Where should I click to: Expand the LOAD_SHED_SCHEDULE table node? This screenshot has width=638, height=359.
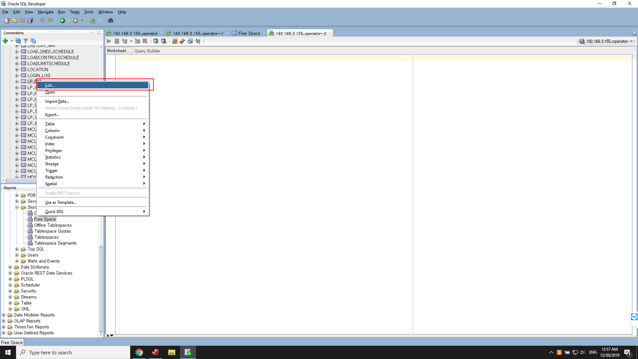17,52
